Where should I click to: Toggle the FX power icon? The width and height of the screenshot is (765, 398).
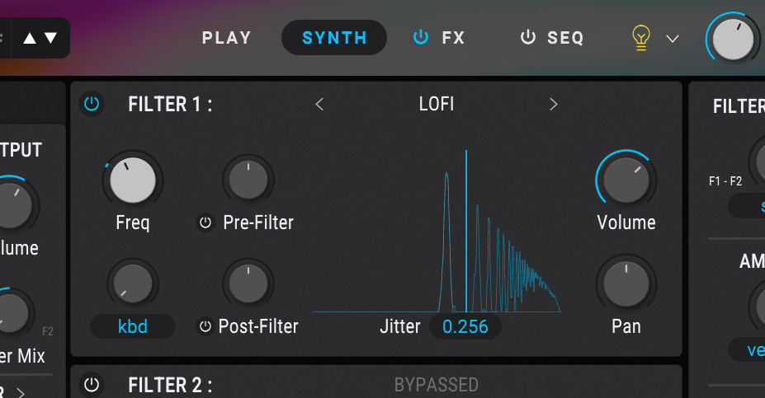pos(421,37)
